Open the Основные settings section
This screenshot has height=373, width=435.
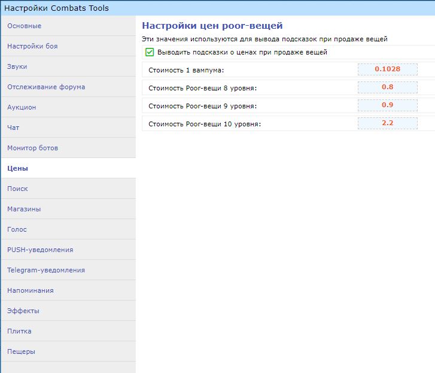pyautogui.click(x=69, y=26)
